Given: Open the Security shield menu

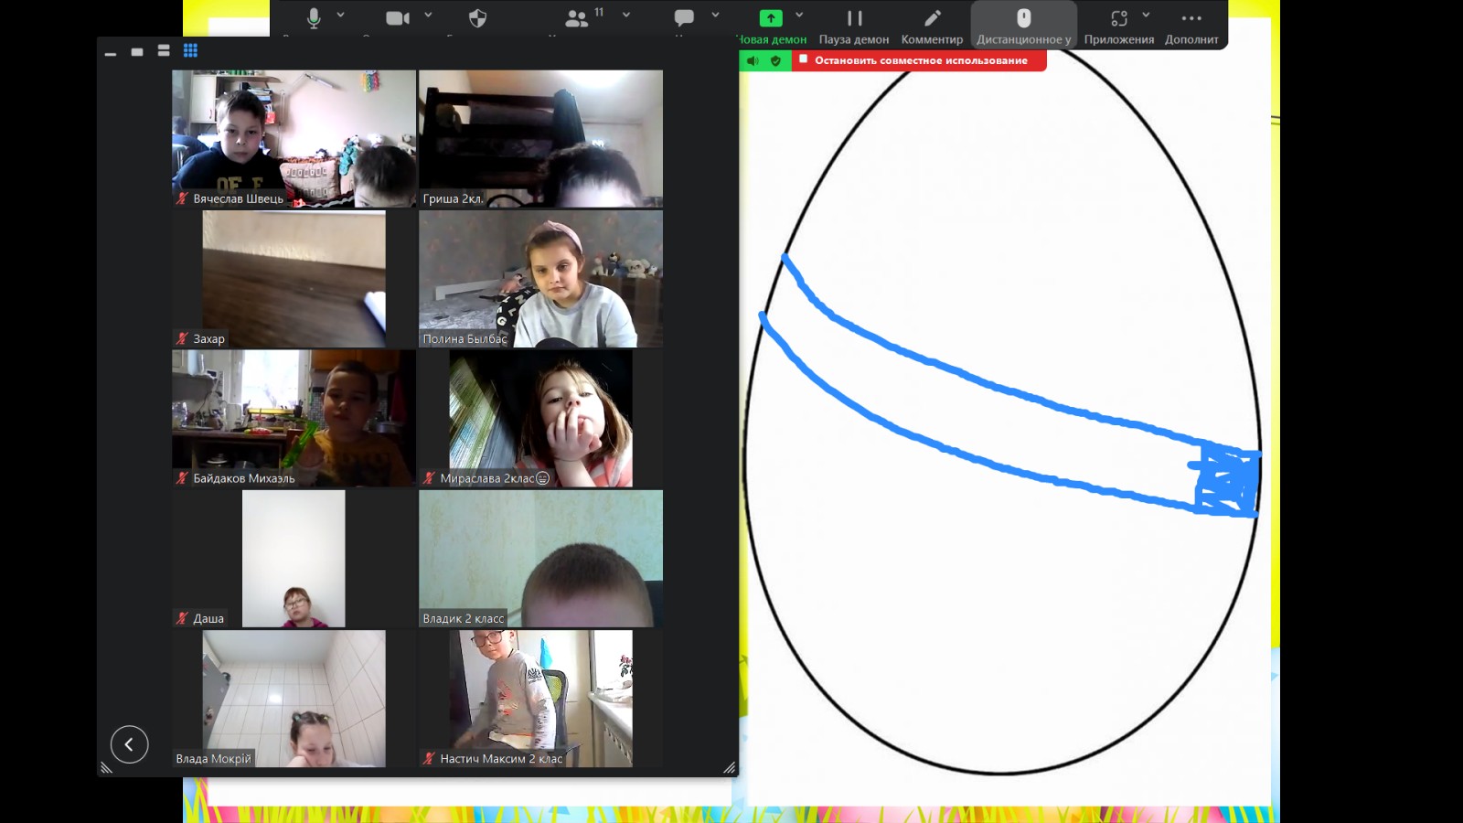Looking at the screenshot, I should click(477, 17).
